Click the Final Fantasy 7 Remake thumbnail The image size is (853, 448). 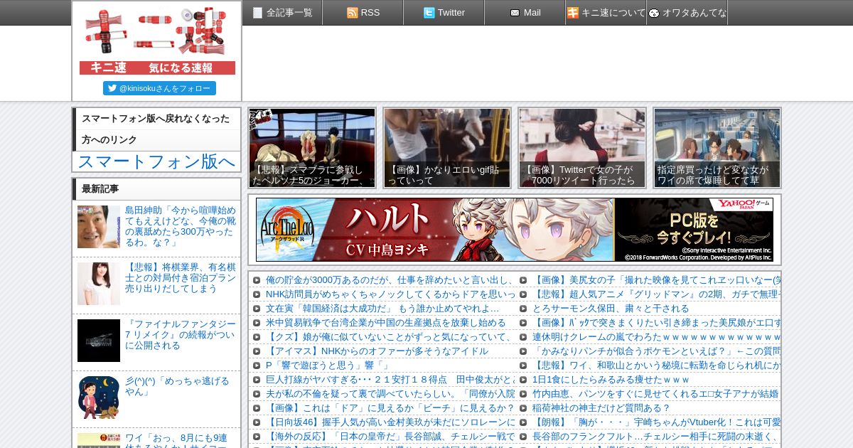99,341
